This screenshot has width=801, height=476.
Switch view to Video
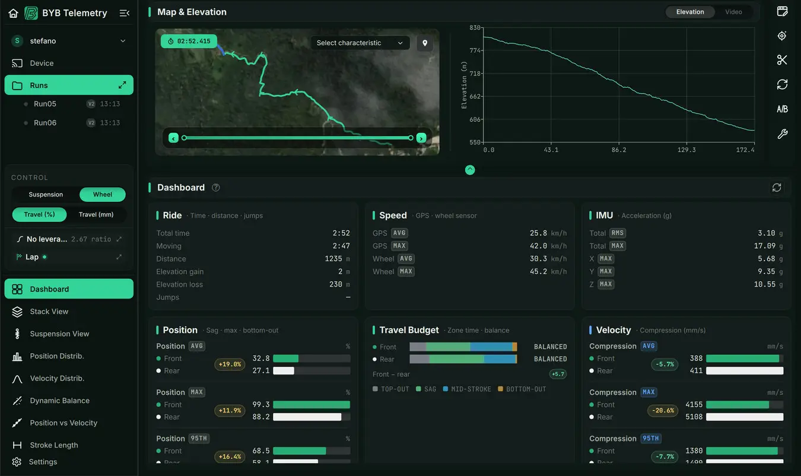click(x=733, y=12)
